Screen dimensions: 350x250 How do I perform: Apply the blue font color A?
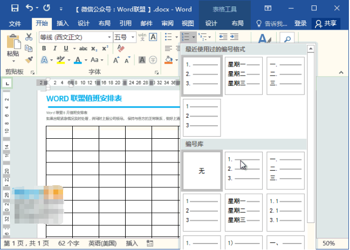tap(78, 60)
